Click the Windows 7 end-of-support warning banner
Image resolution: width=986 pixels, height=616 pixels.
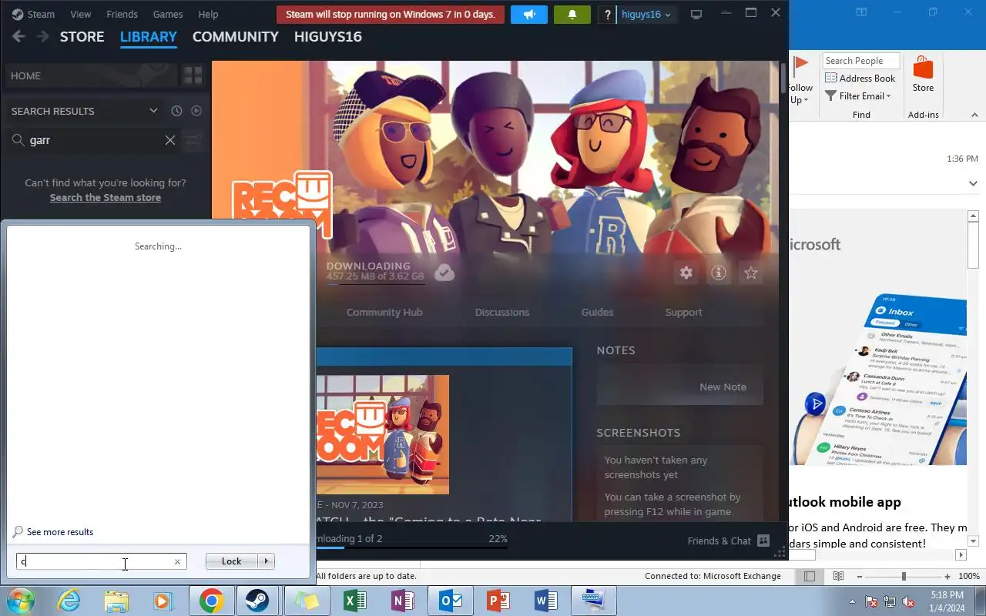391,15
